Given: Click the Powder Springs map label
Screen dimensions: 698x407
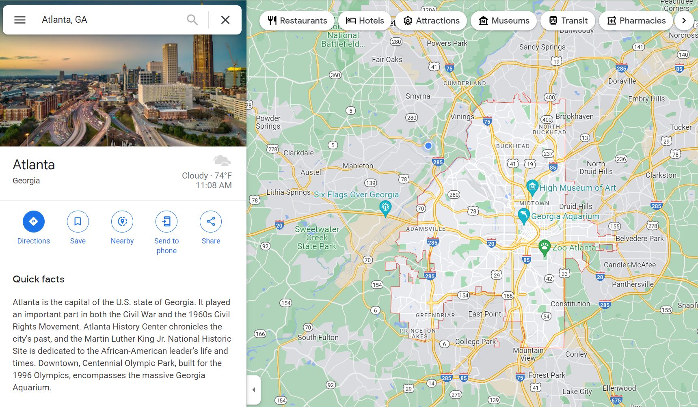Looking at the screenshot, I should click(x=268, y=122).
